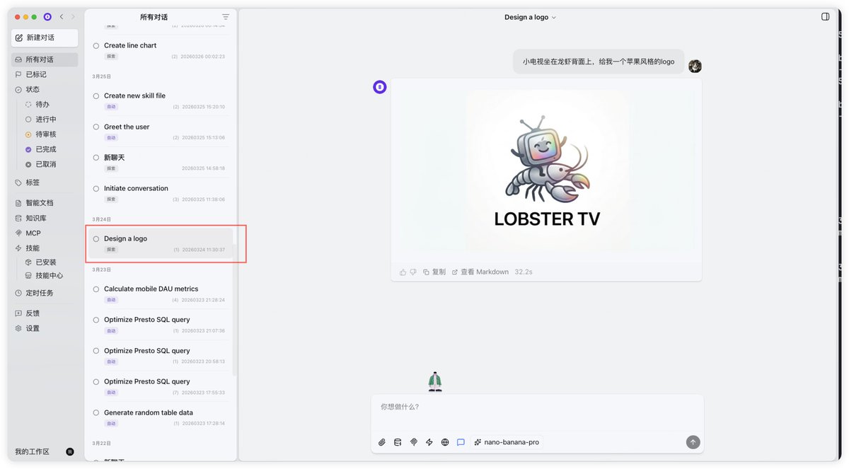
Task: Open 设置 settings in the sidebar
Action: click(x=45, y=328)
